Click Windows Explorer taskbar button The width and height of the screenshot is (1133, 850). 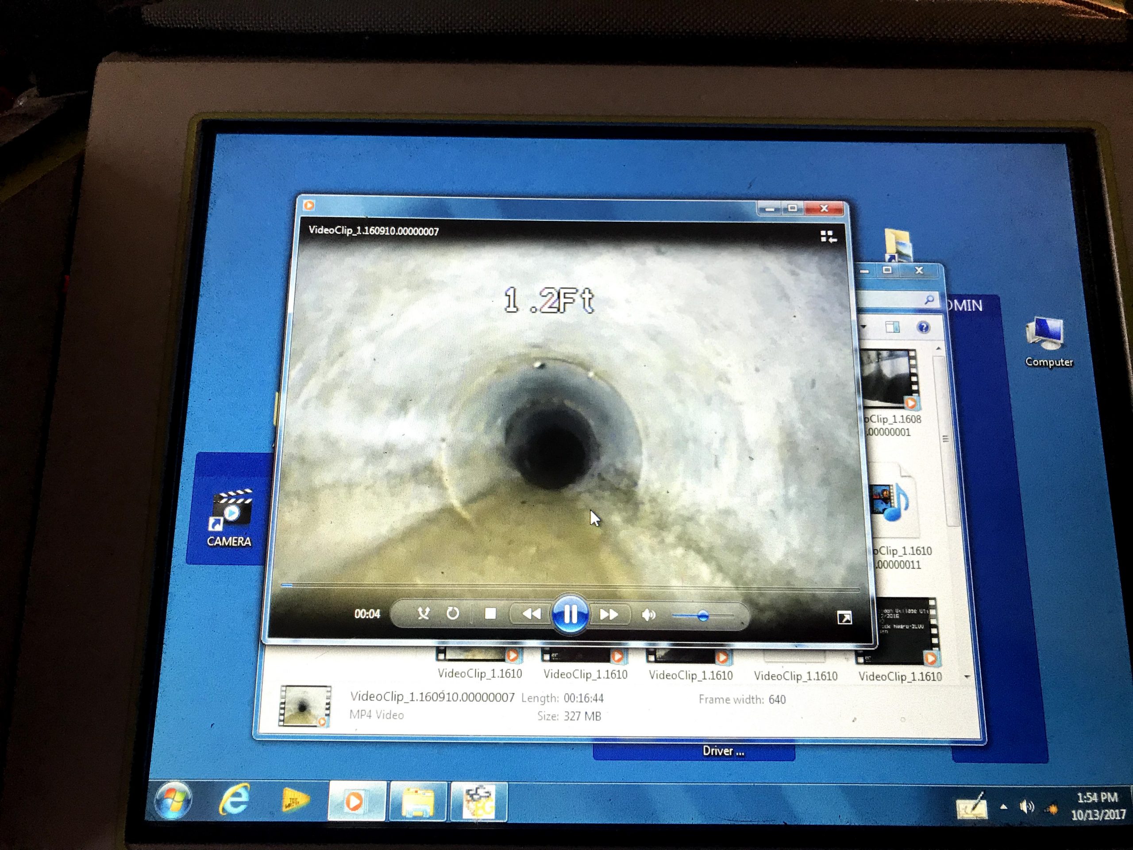pos(419,802)
